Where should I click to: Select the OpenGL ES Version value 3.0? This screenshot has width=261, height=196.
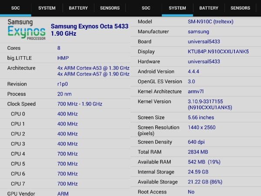point(191,81)
